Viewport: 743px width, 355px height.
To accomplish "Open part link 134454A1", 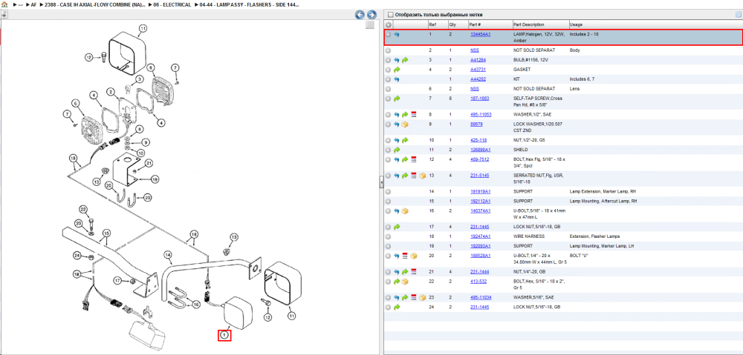I will [481, 35].
